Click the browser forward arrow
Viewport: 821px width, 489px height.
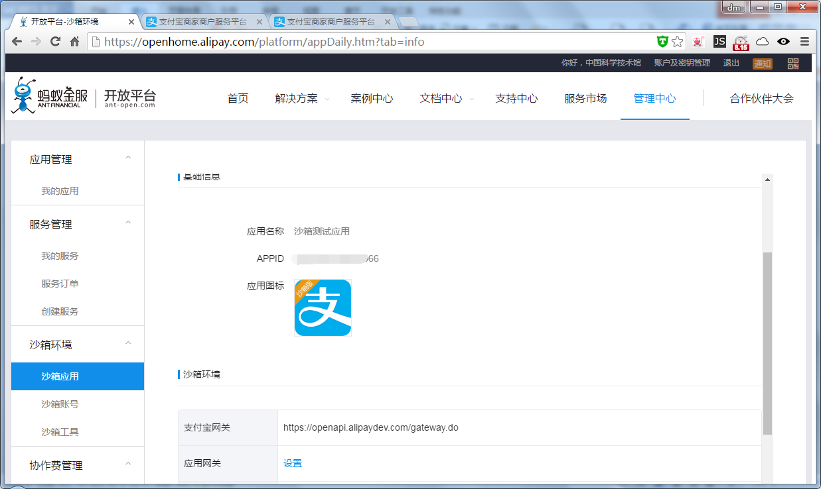point(37,41)
